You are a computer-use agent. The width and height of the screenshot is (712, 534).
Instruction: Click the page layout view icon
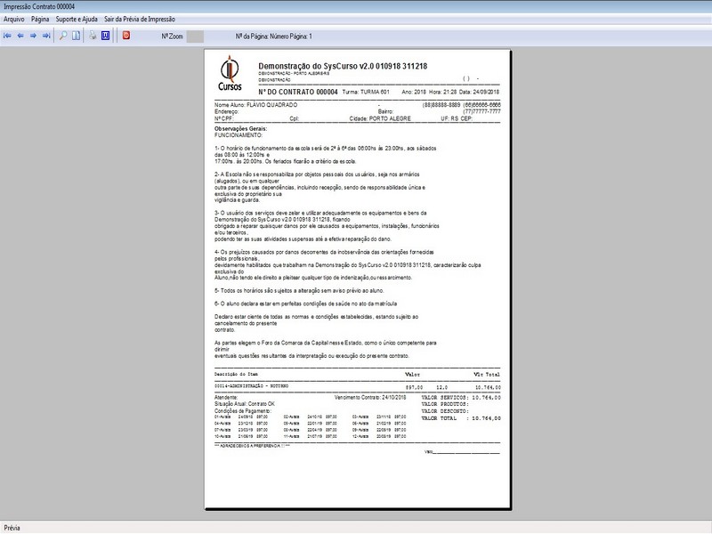pyautogui.click(x=76, y=36)
